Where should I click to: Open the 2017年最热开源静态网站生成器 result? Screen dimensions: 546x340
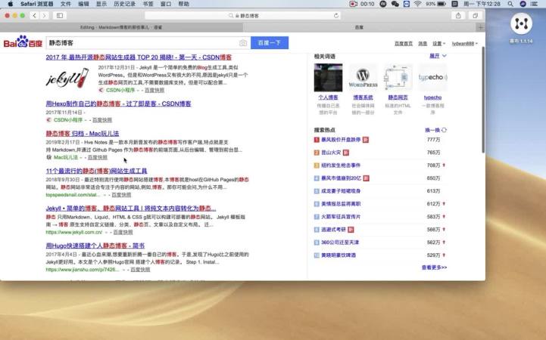coord(139,57)
